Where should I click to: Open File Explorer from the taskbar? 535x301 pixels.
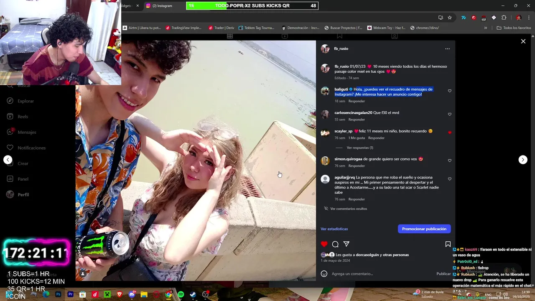(x=144, y=294)
